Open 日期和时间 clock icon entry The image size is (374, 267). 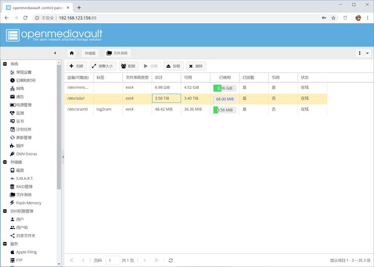[23, 81]
